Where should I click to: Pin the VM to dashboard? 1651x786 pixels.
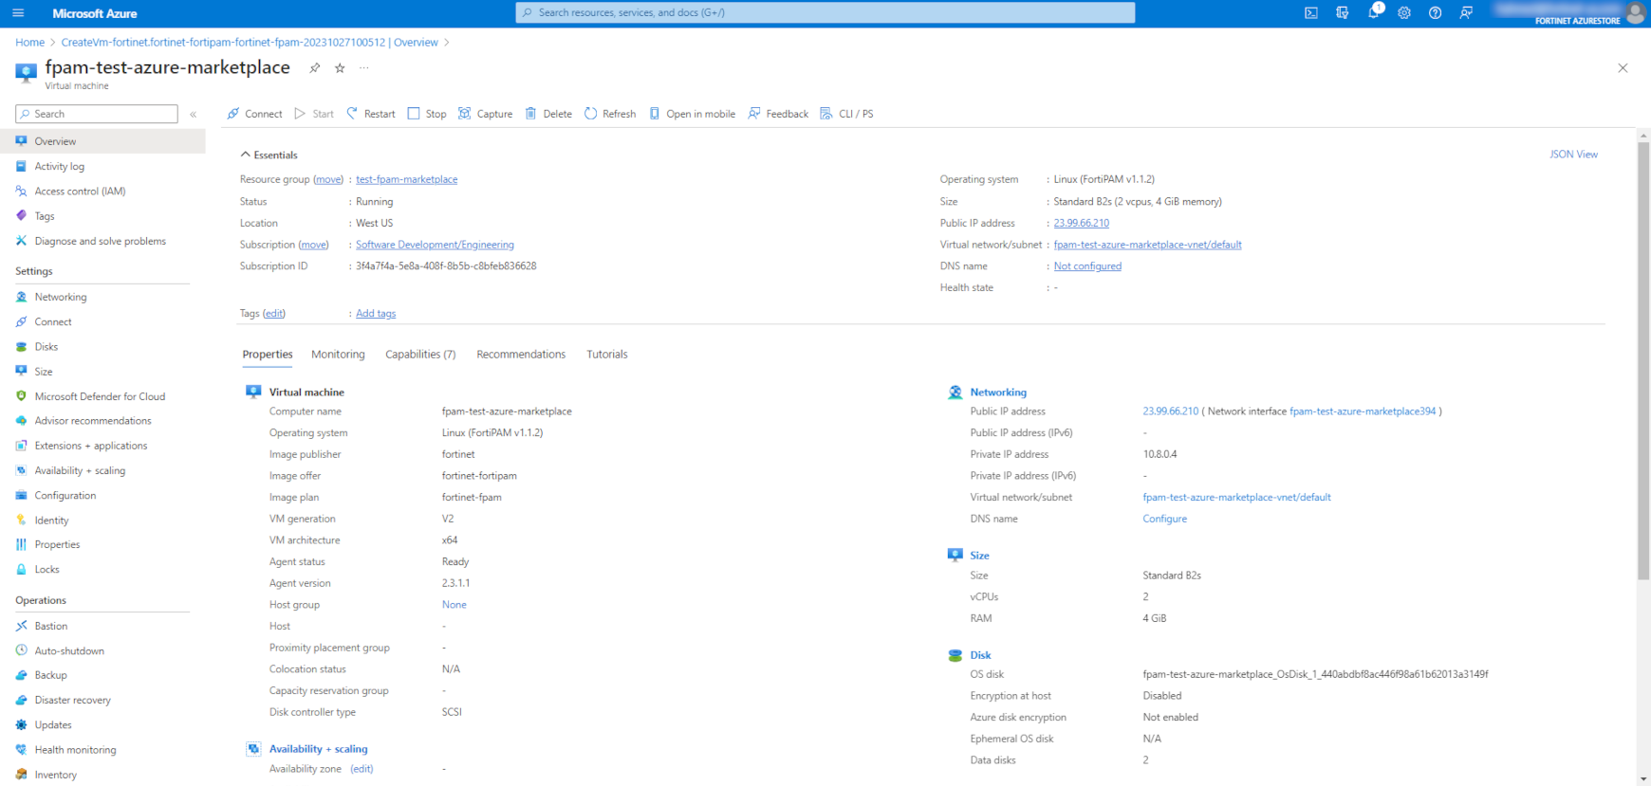315,68
